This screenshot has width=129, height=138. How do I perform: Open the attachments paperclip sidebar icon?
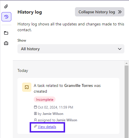6,6
